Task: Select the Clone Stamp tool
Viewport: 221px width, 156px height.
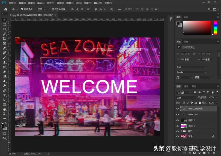Action: coord(4,62)
